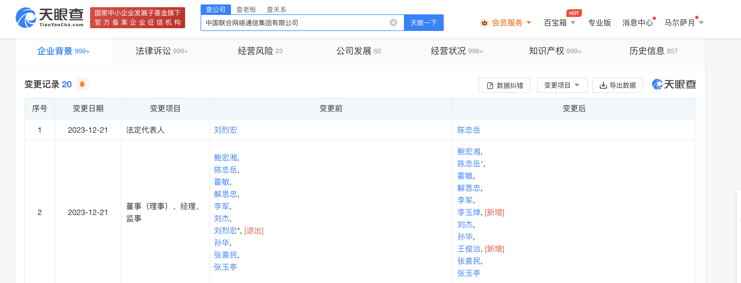Viewport: 741px width, 283px height.
Task: Click the red official certification banner
Action: [138, 18]
